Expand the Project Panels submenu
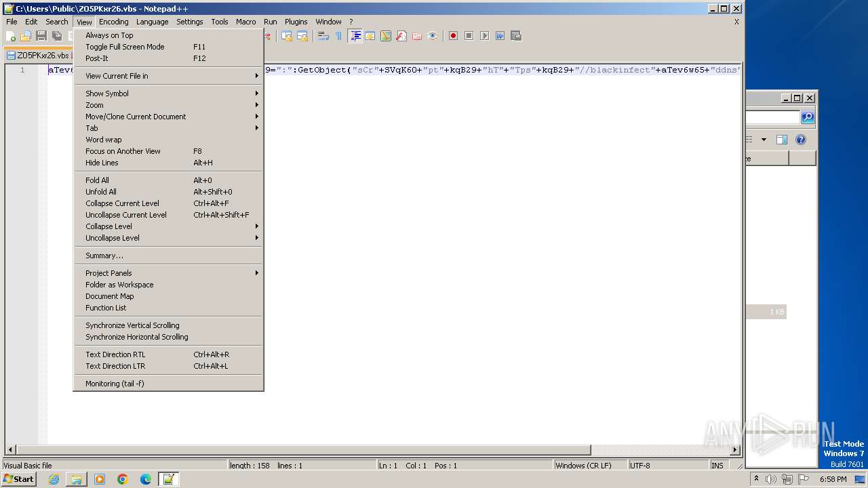 tap(168, 273)
